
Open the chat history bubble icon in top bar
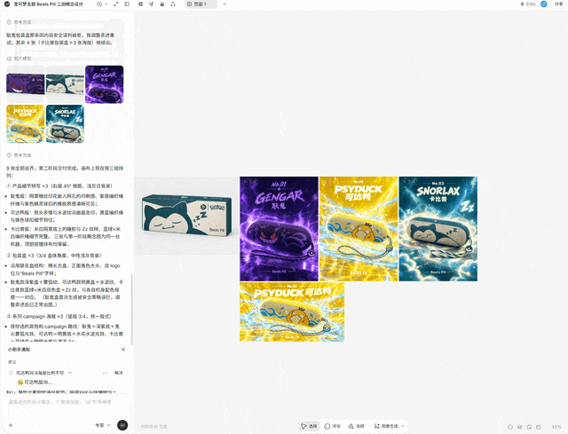coord(99,4)
